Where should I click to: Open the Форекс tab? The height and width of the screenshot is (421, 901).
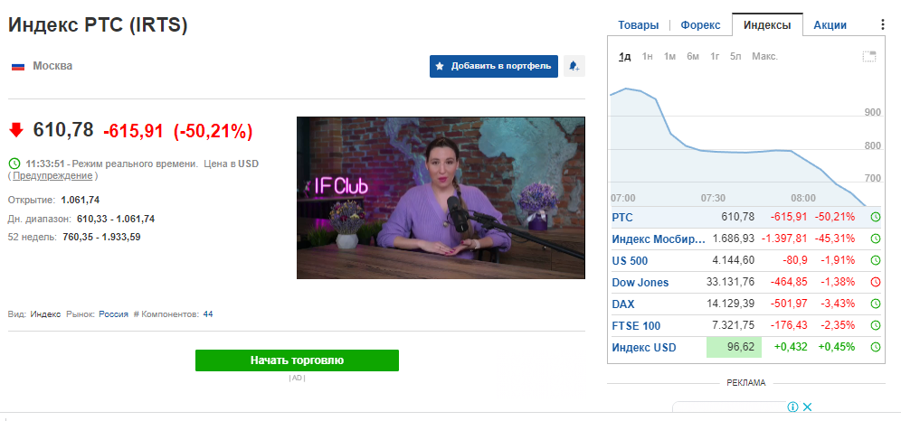click(700, 25)
